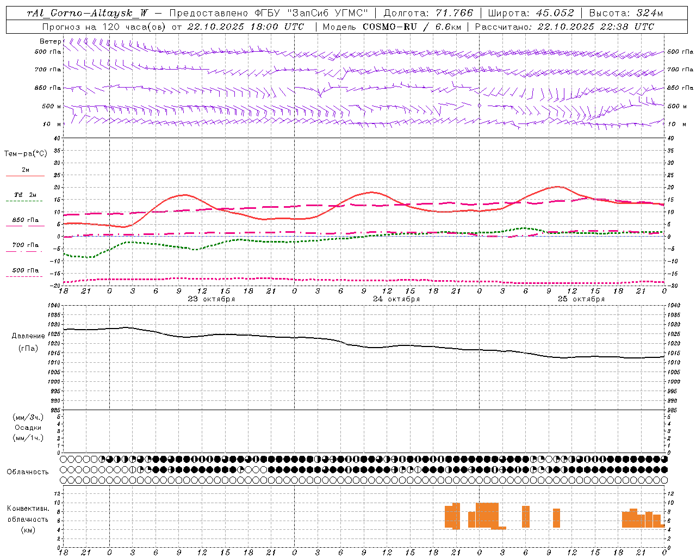Click the (гПа) unit under Давление

[x=28, y=349]
